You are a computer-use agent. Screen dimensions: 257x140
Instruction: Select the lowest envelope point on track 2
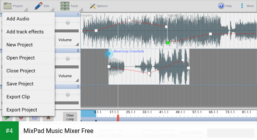pos(149,73)
